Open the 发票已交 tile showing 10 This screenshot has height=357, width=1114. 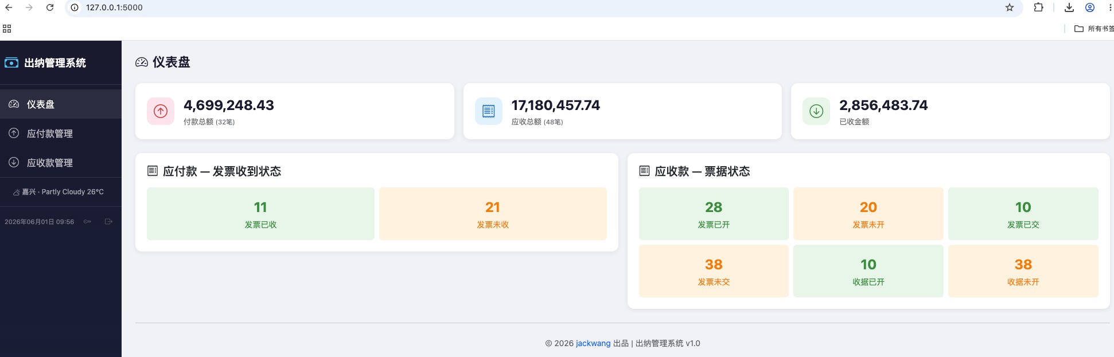pyautogui.click(x=1023, y=214)
